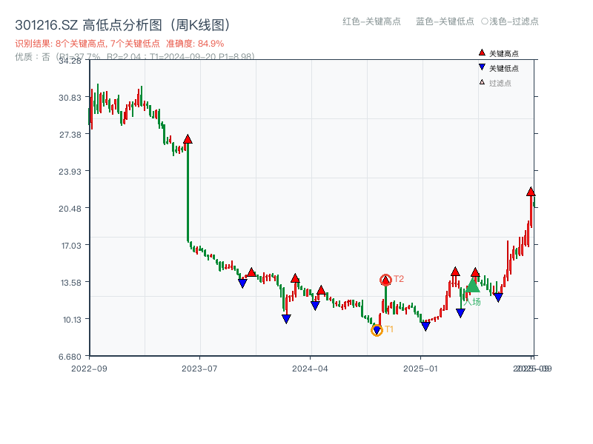Select the green 入场 entry marker on the chart
Screen dimensions: 593x444
click(x=472, y=286)
